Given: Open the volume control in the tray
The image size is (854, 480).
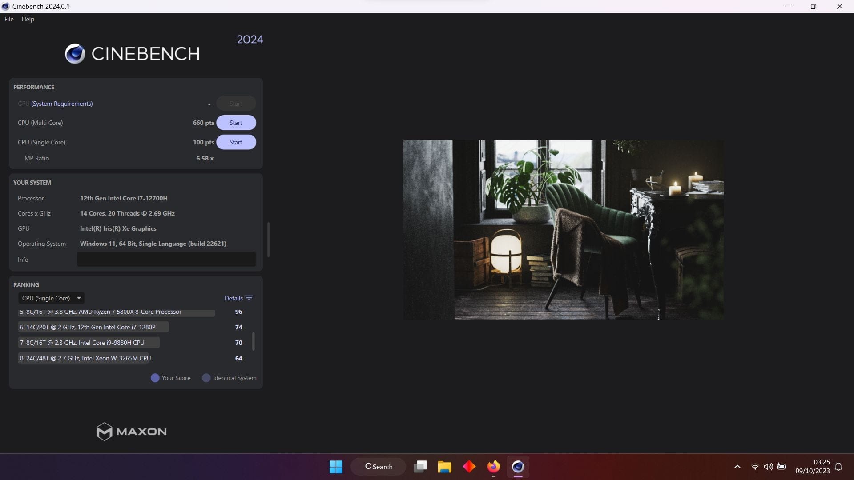Looking at the screenshot, I should pyautogui.click(x=768, y=467).
